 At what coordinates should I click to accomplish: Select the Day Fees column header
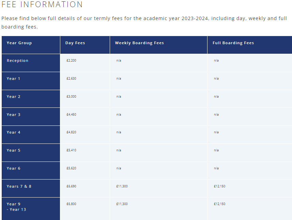click(x=75, y=43)
